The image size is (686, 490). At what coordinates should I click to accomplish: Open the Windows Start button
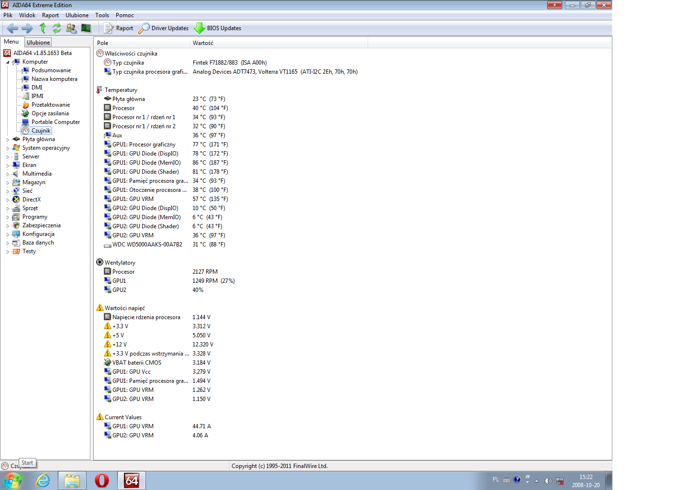pos(13,480)
